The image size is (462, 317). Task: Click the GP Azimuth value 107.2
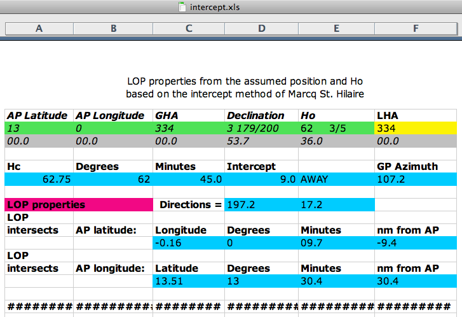pos(416,179)
